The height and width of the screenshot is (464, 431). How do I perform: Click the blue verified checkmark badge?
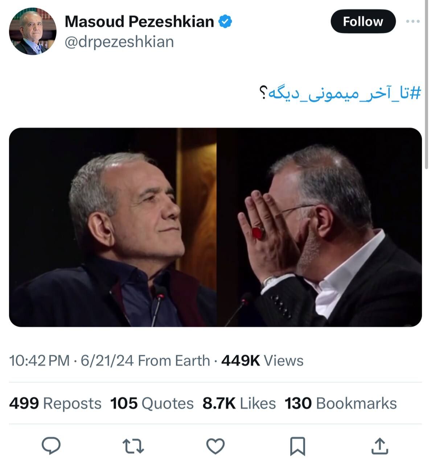[x=225, y=22]
